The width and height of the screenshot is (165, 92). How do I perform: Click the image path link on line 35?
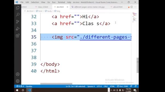[x=105, y=37]
